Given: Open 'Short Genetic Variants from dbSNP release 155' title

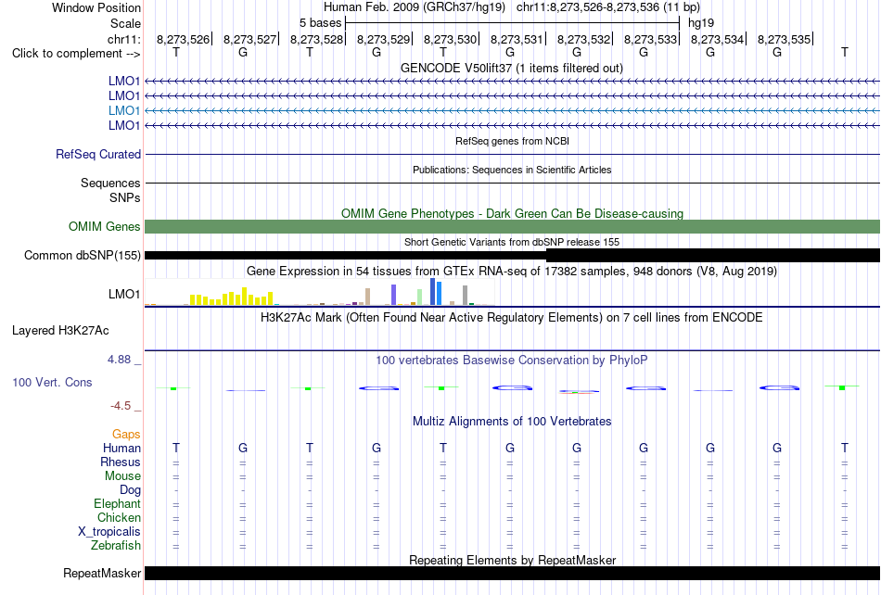Looking at the screenshot, I should 512,242.
